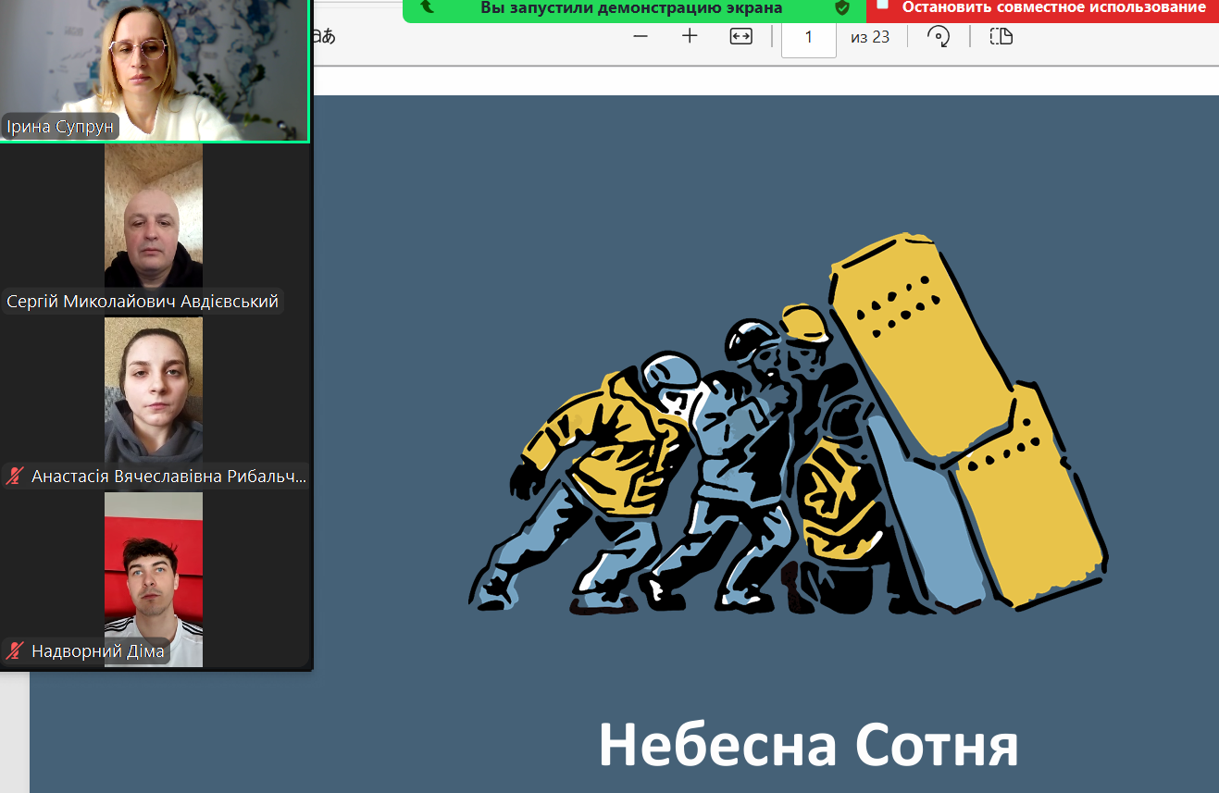The height and width of the screenshot is (793, 1219).
Task: Select Сергій Миколайович Авдієвський's video tile
Action: (x=154, y=230)
